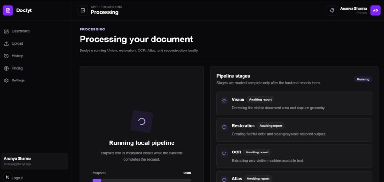Open the Ananya Sharma sidebar profile card
384x182 pixels.
pyautogui.click(x=34, y=161)
